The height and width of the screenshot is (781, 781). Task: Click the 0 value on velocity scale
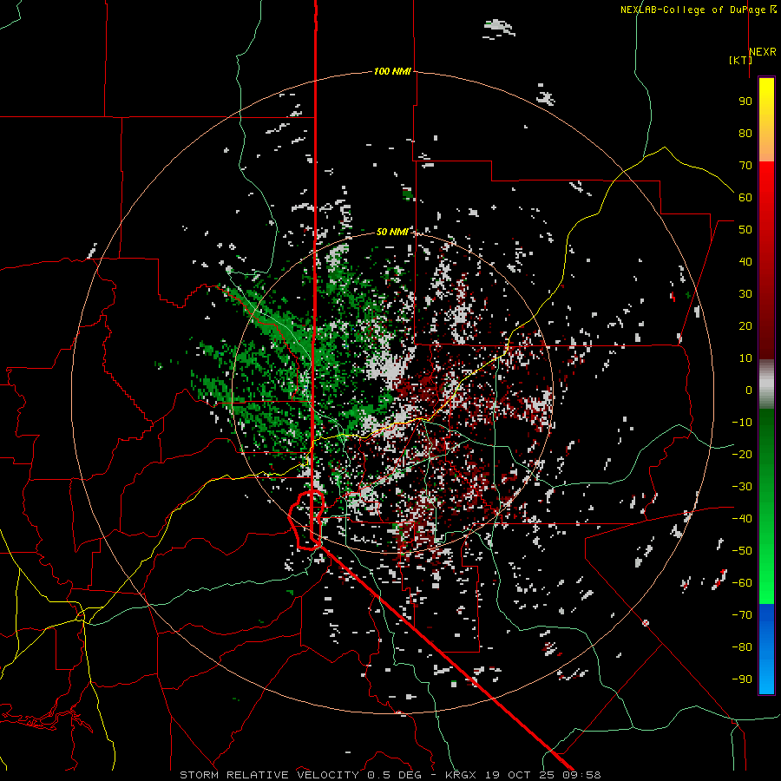pos(749,390)
